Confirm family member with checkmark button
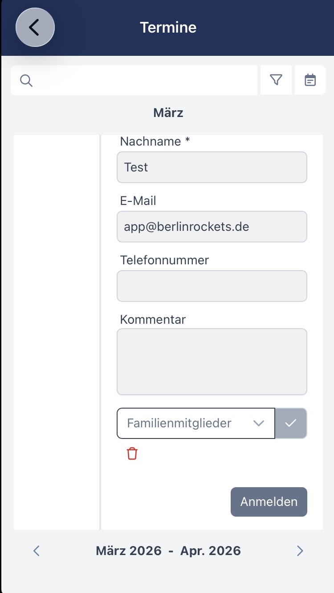334x593 pixels. [x=291, y=423]
